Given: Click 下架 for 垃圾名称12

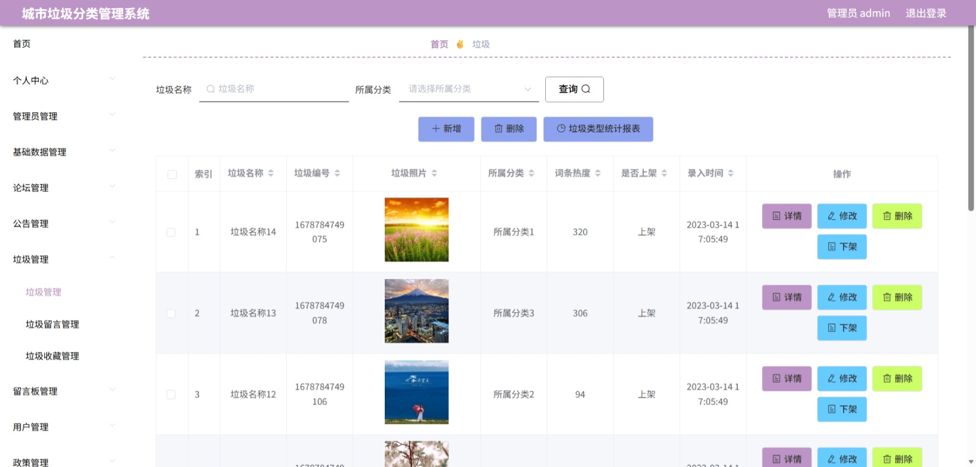Looking at the screenshot, I should (x=842, y=409).
